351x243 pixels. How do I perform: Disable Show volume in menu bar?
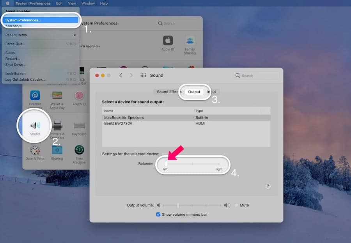point(158,214)
